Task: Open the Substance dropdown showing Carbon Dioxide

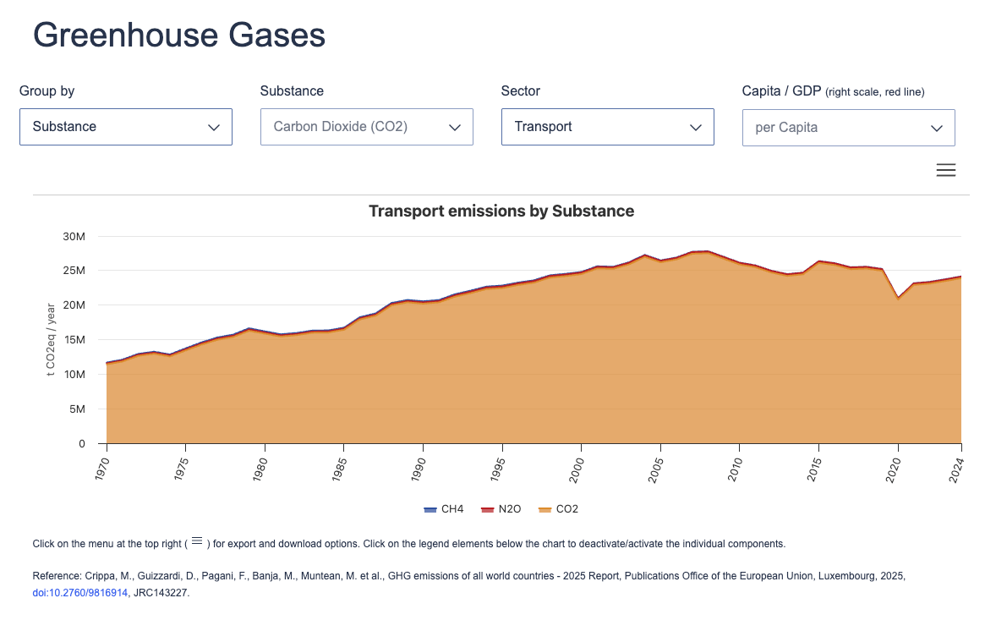Action: [366, 127]
